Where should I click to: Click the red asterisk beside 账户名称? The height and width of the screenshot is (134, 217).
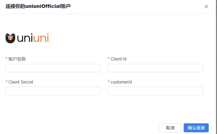pos(6,59)
